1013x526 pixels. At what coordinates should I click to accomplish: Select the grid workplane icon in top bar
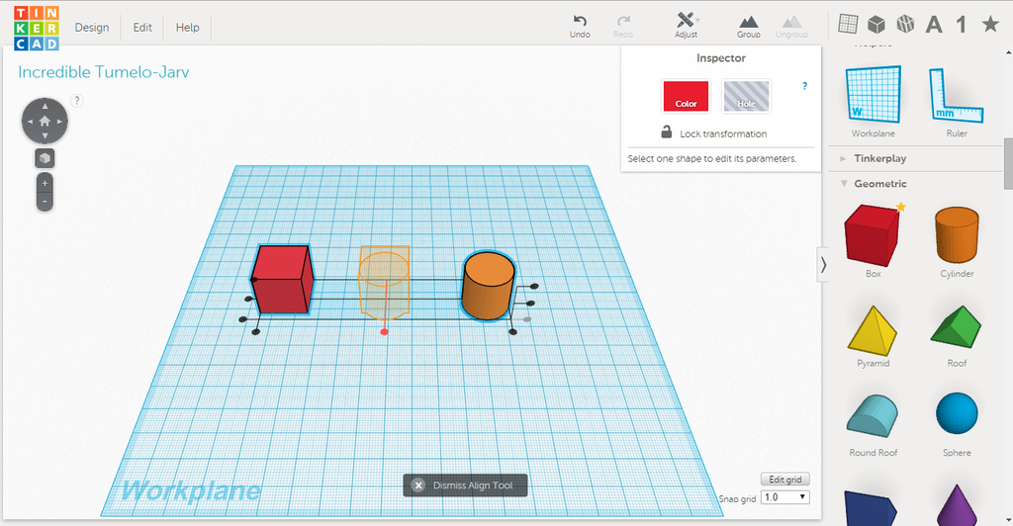pyautogui.click(x=848, y=24)
